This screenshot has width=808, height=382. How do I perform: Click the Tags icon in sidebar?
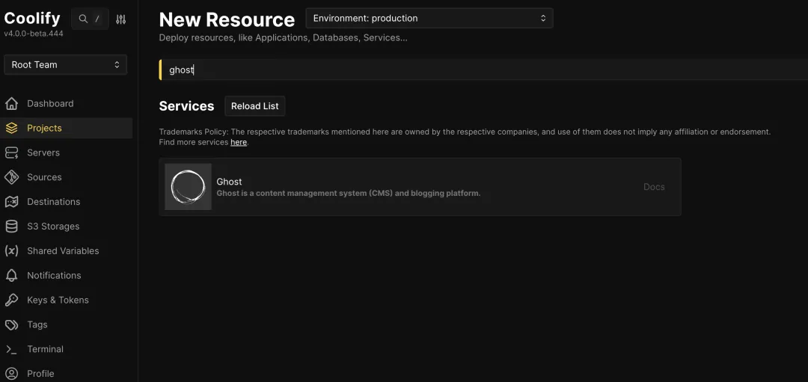(x=11, y=325)
